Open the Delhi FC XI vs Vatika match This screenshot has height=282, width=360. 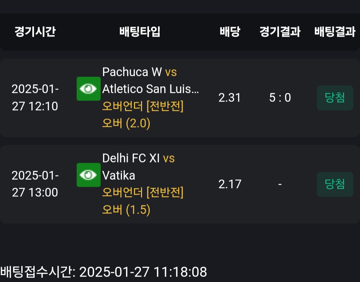tap(138, 166)
